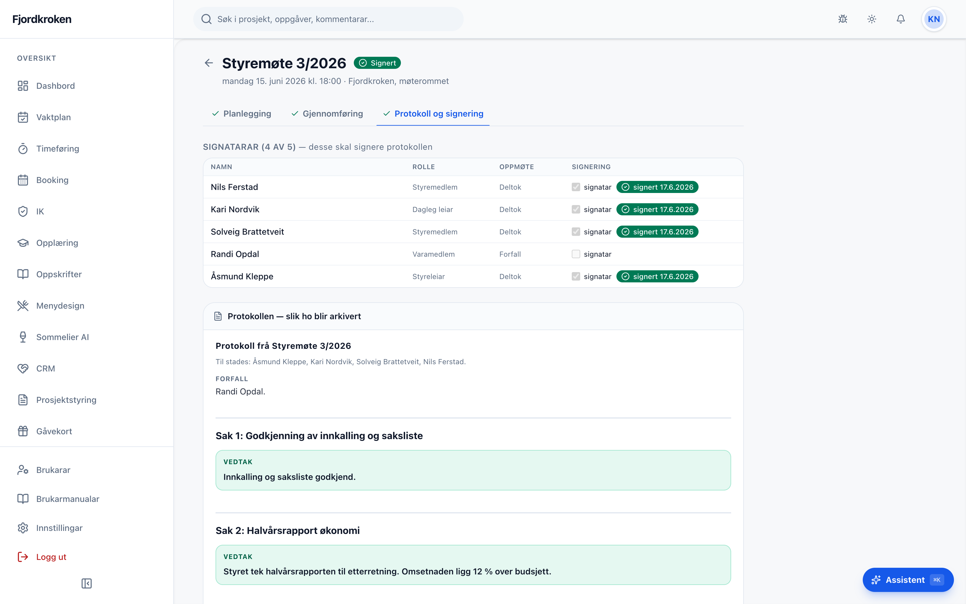The width and height of the screenshot is (966, 604).
Task: Open CRM in the sidebar
Action: click(87, 368)
